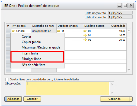Select the row header of CP0008 row
The image size is (137, 106).
[x=8, y=31]
